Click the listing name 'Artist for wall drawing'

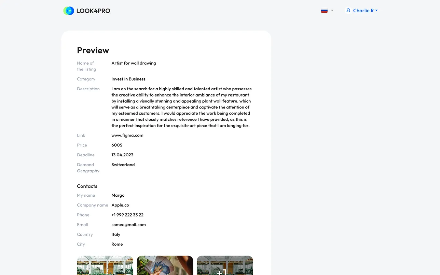coord(134,63)
